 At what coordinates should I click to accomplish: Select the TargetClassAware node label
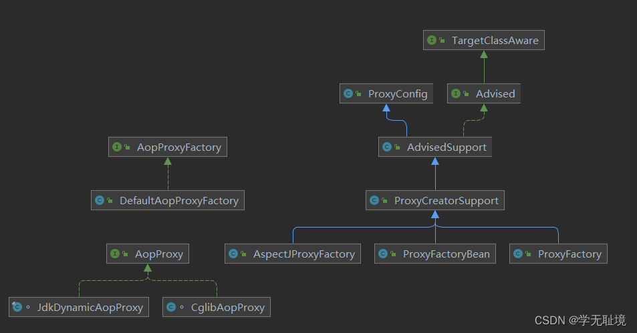(495, 41)
